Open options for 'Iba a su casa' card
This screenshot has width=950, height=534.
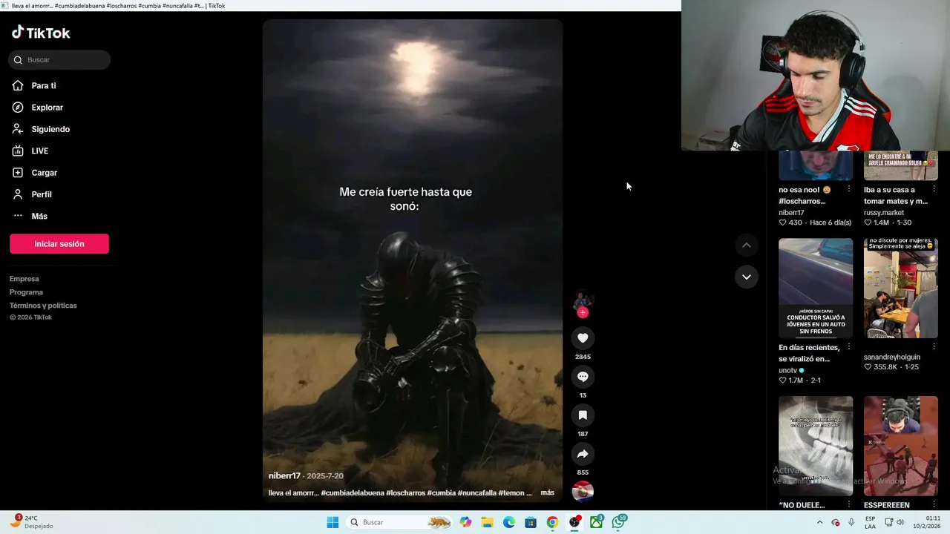click(934, 190)
